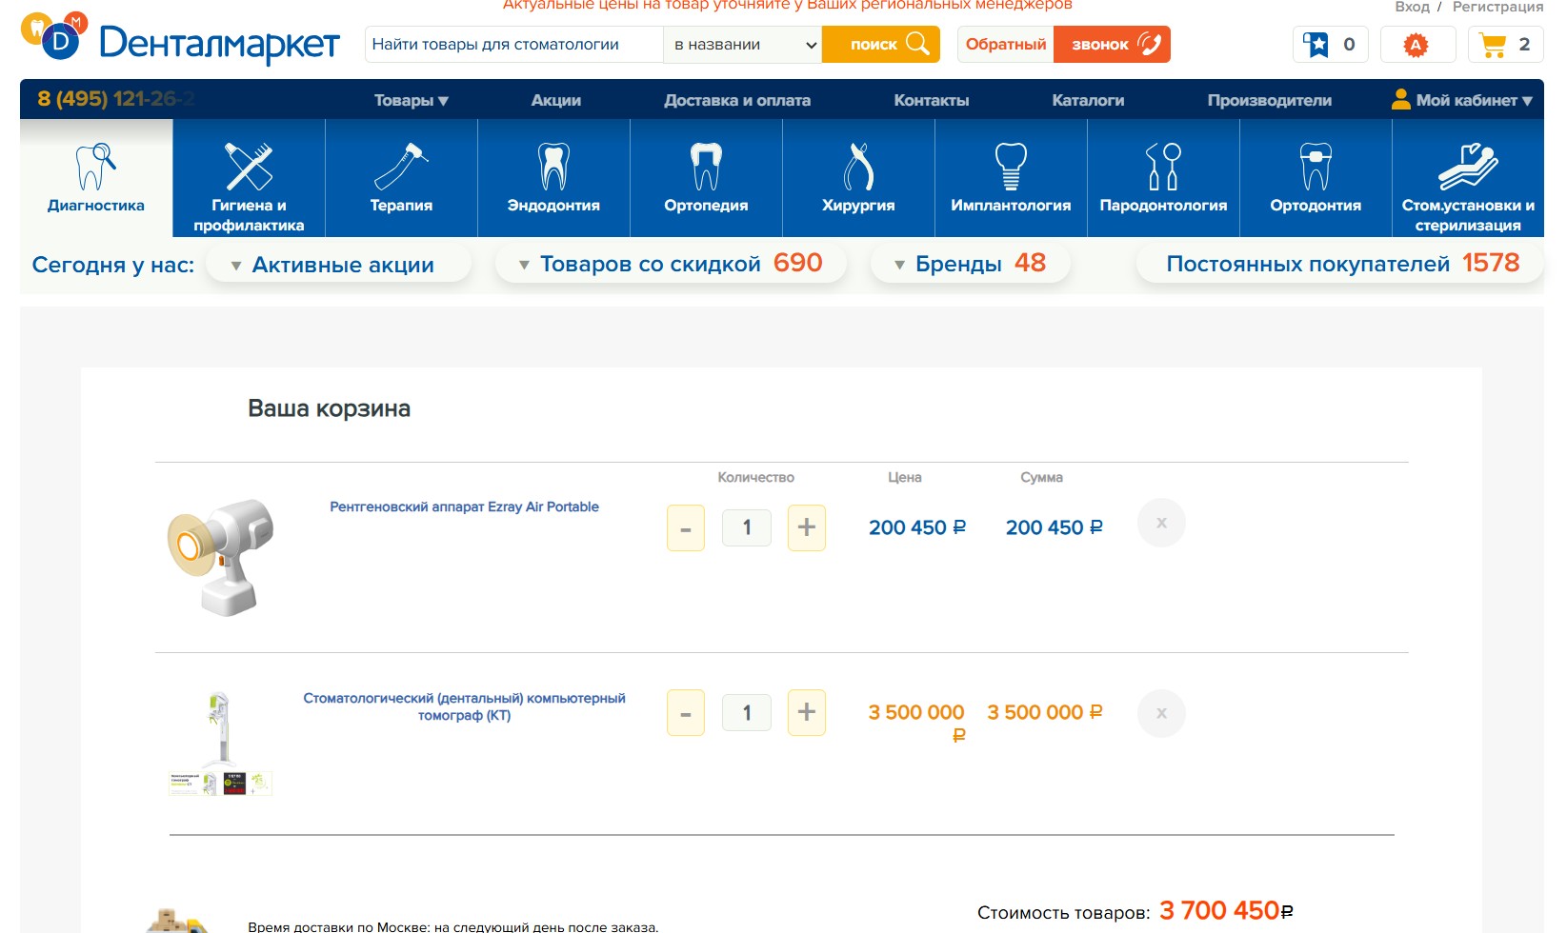Click quantity field for компьютерный томограф
The height and width of the screenshot is (933, 1567).
[x=747, y=712]
